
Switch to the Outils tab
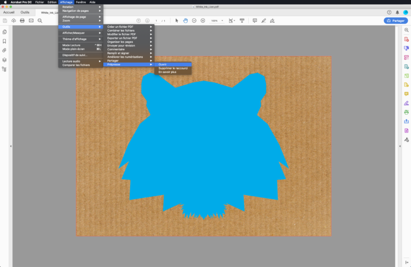point(25,12)
